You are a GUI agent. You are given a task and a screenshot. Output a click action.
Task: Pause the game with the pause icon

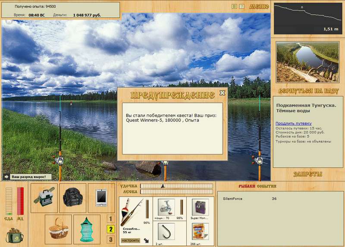click(234, 6)
